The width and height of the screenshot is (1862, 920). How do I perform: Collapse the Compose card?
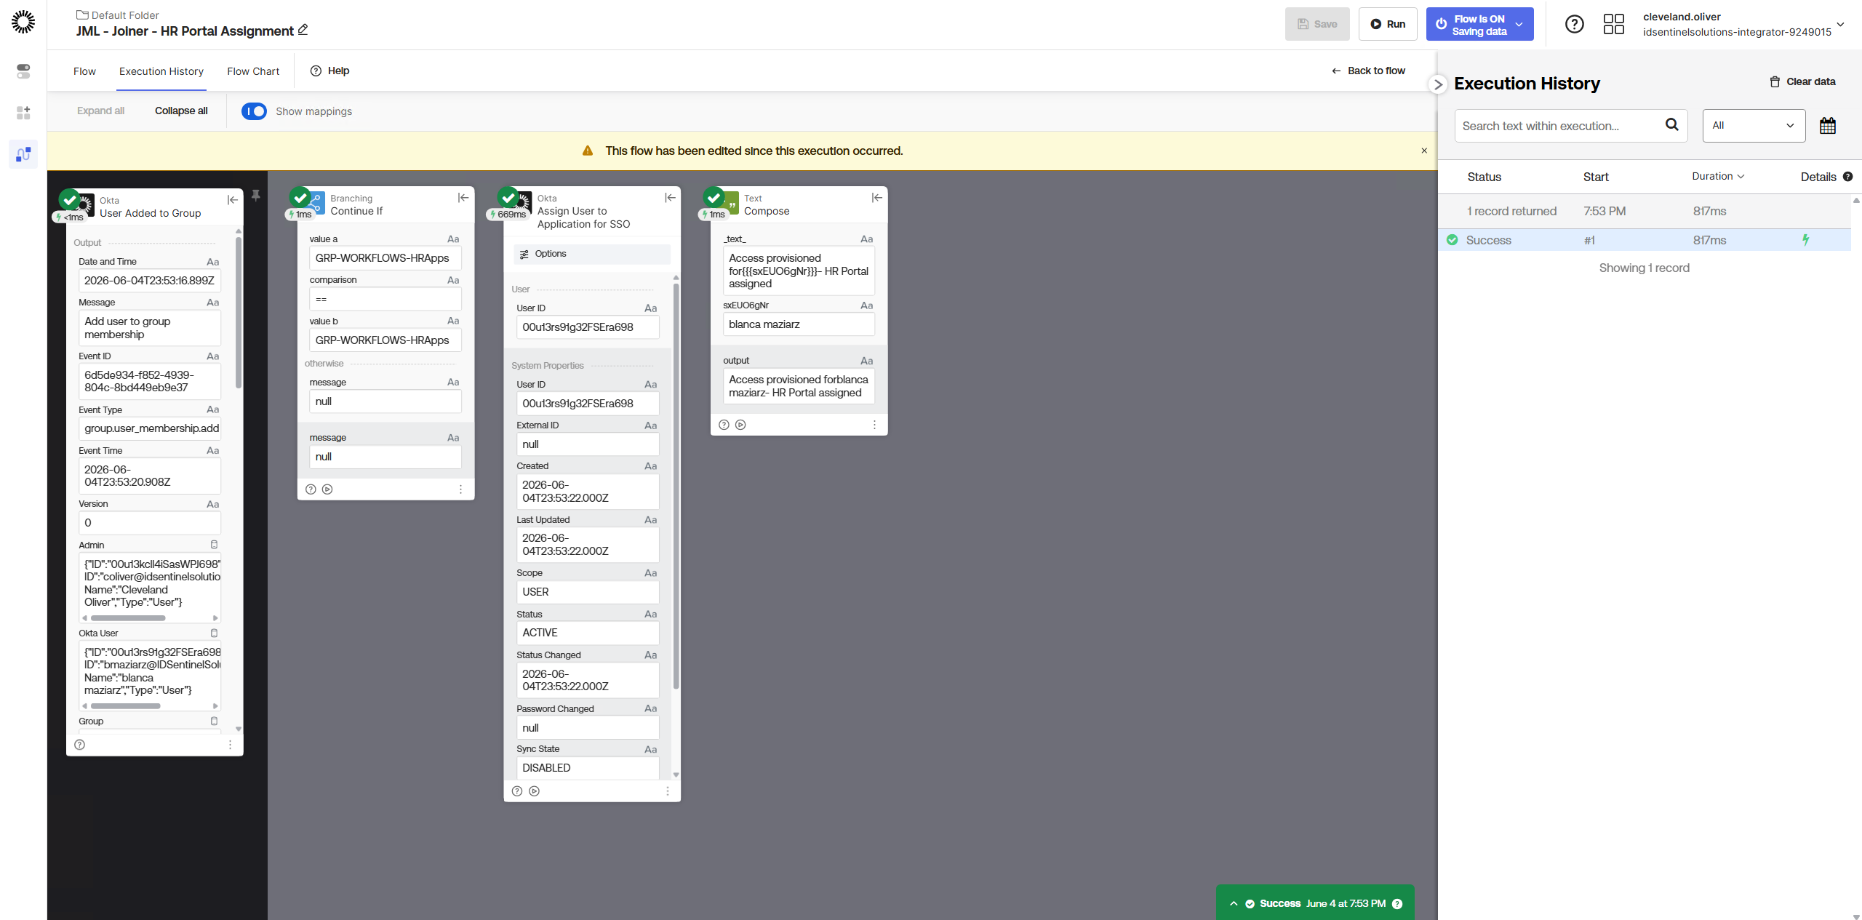pos(877,198)
